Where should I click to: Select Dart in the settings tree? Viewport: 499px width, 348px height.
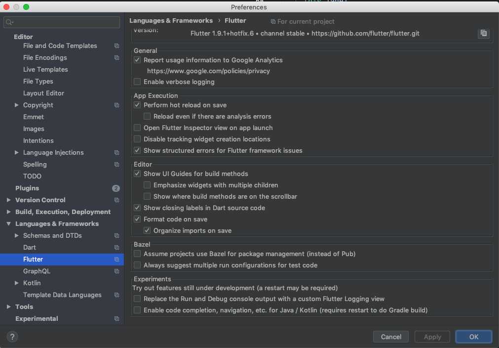(30, 247)
